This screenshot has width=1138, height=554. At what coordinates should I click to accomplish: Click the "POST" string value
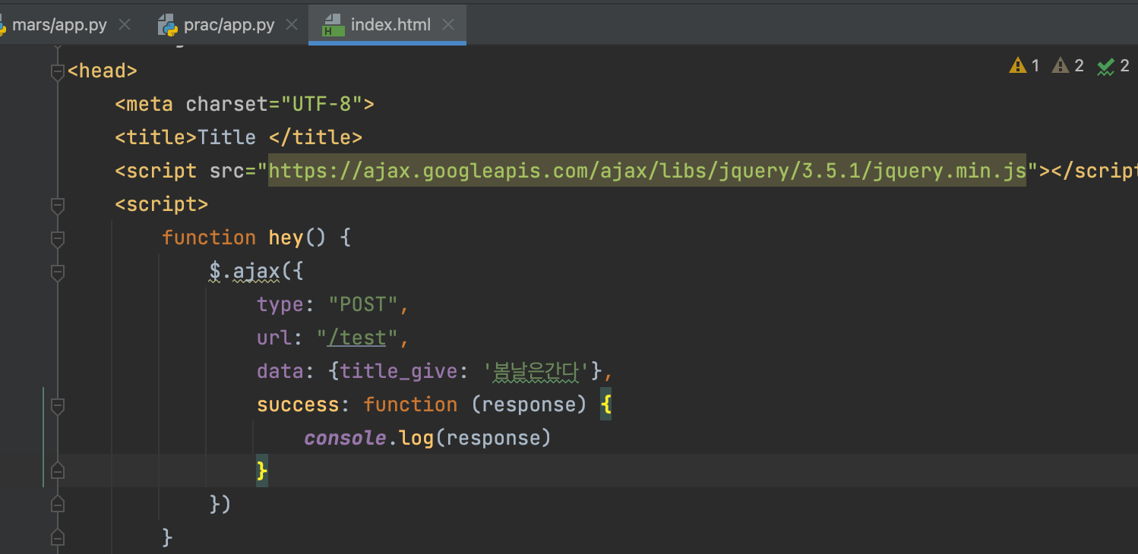point(363,305)
